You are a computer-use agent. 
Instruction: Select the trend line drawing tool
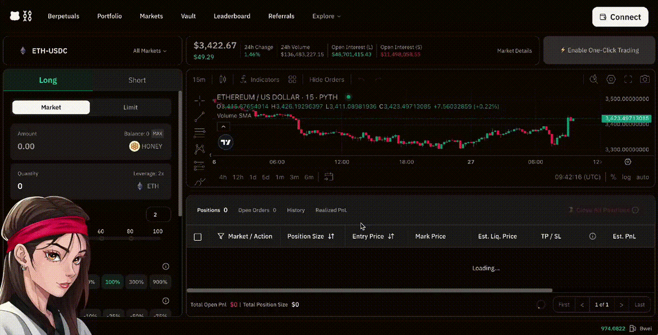200,116
